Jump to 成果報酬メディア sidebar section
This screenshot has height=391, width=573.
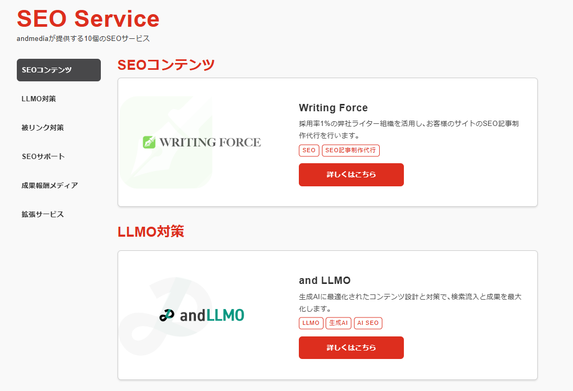49,185
